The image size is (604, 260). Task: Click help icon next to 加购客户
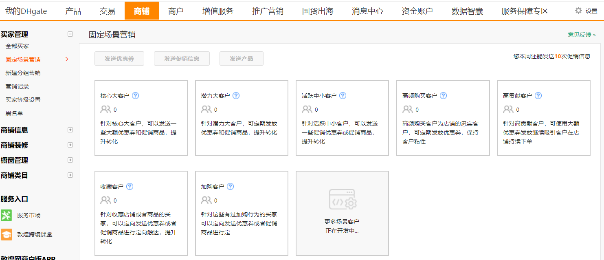pos(230,187)
